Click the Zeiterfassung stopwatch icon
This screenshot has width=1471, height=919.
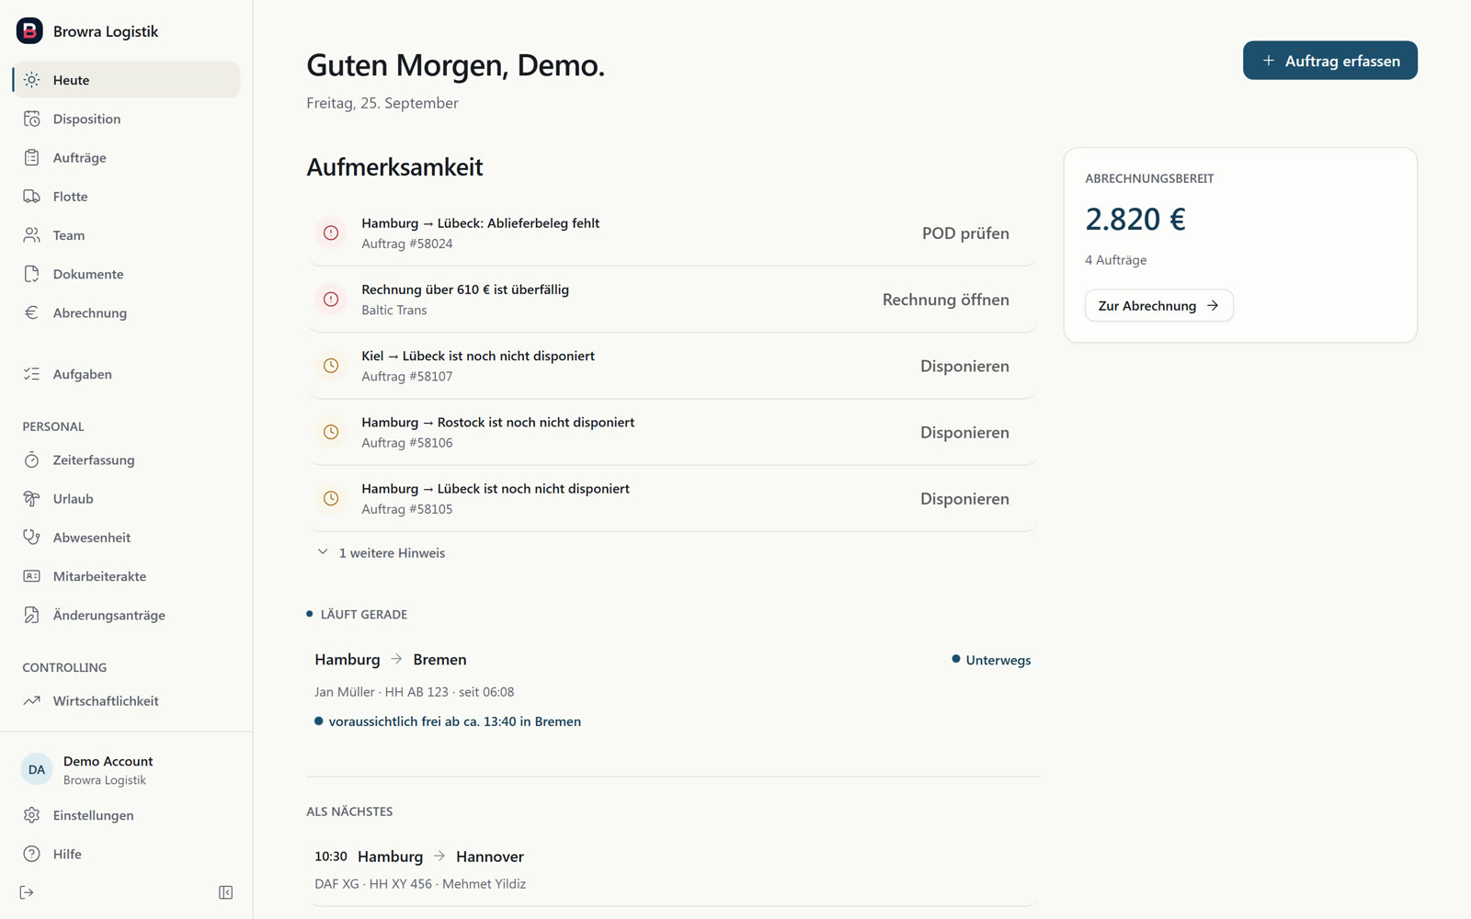(x=32, y=459)
